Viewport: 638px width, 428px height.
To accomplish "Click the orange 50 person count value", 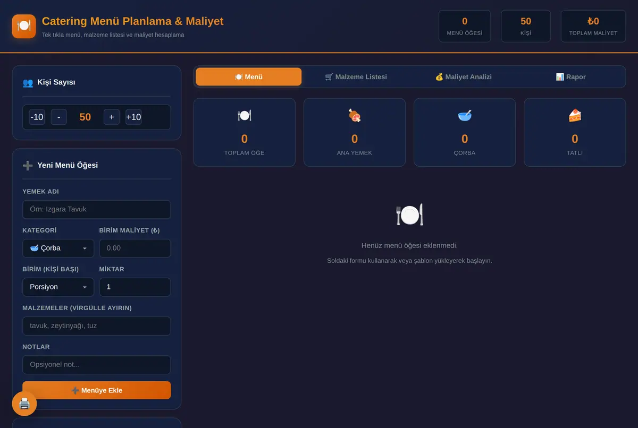I will click(x=85, y=117).
